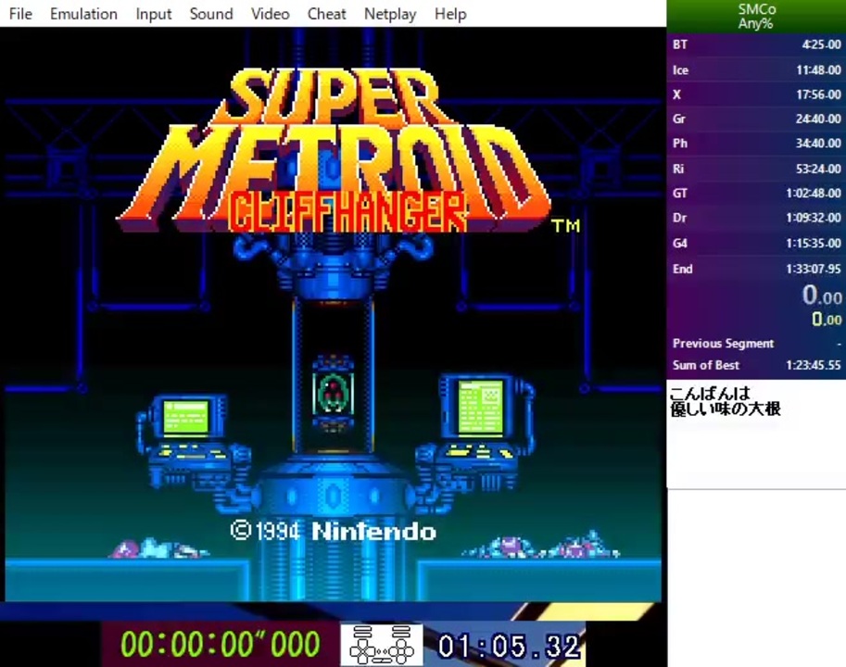Open the File menu
This screenshot has height=667, width=846.
[20, 14]
